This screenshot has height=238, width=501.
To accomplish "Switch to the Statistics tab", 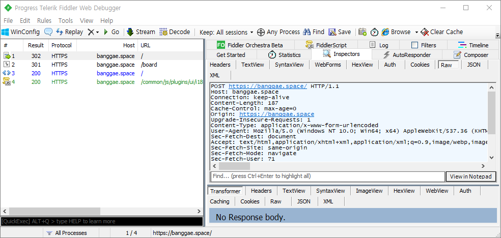I will click(x=285, y=55).
